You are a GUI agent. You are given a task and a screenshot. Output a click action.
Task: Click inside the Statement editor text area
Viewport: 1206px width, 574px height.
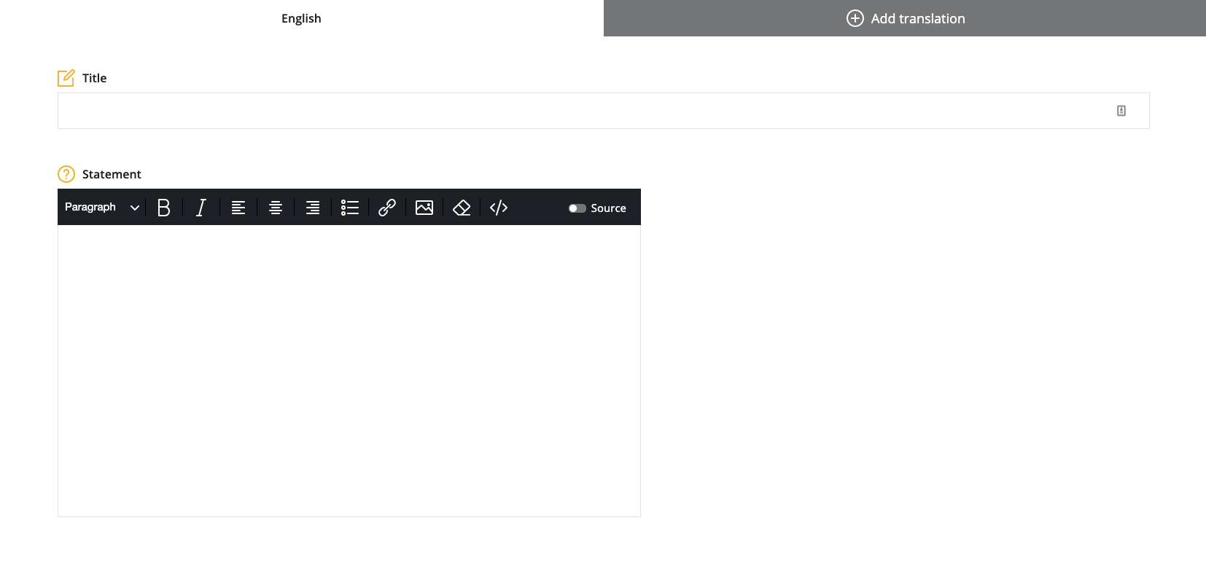click(x=349, y=370)
